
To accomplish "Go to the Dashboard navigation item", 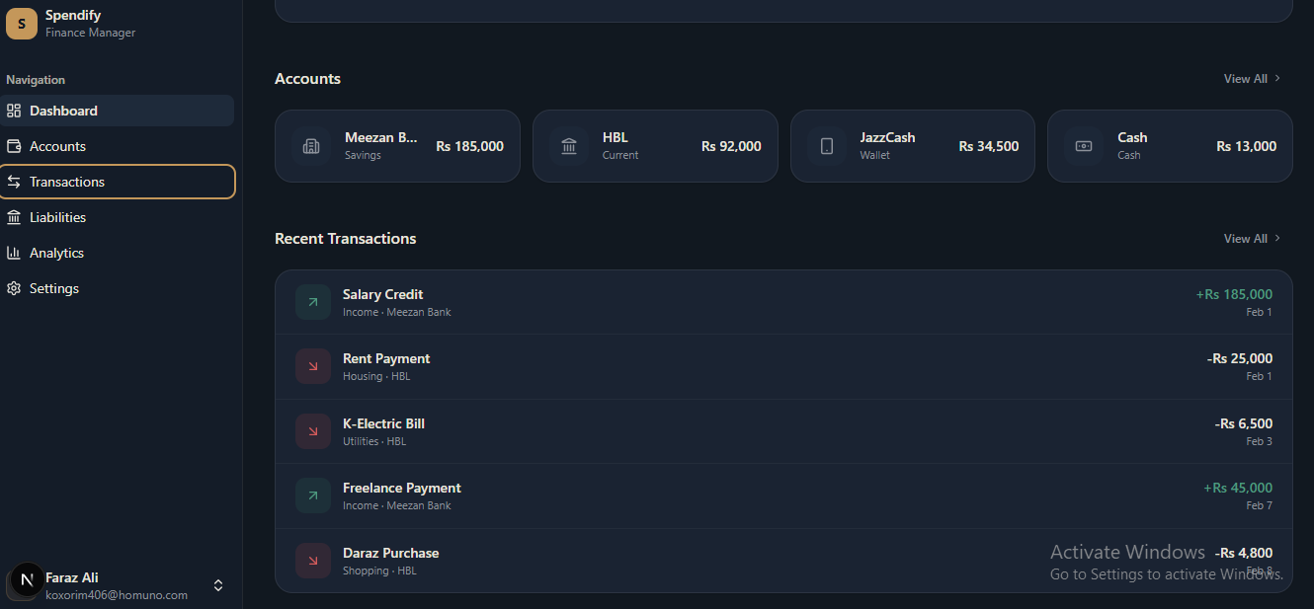I will (63, 111).
